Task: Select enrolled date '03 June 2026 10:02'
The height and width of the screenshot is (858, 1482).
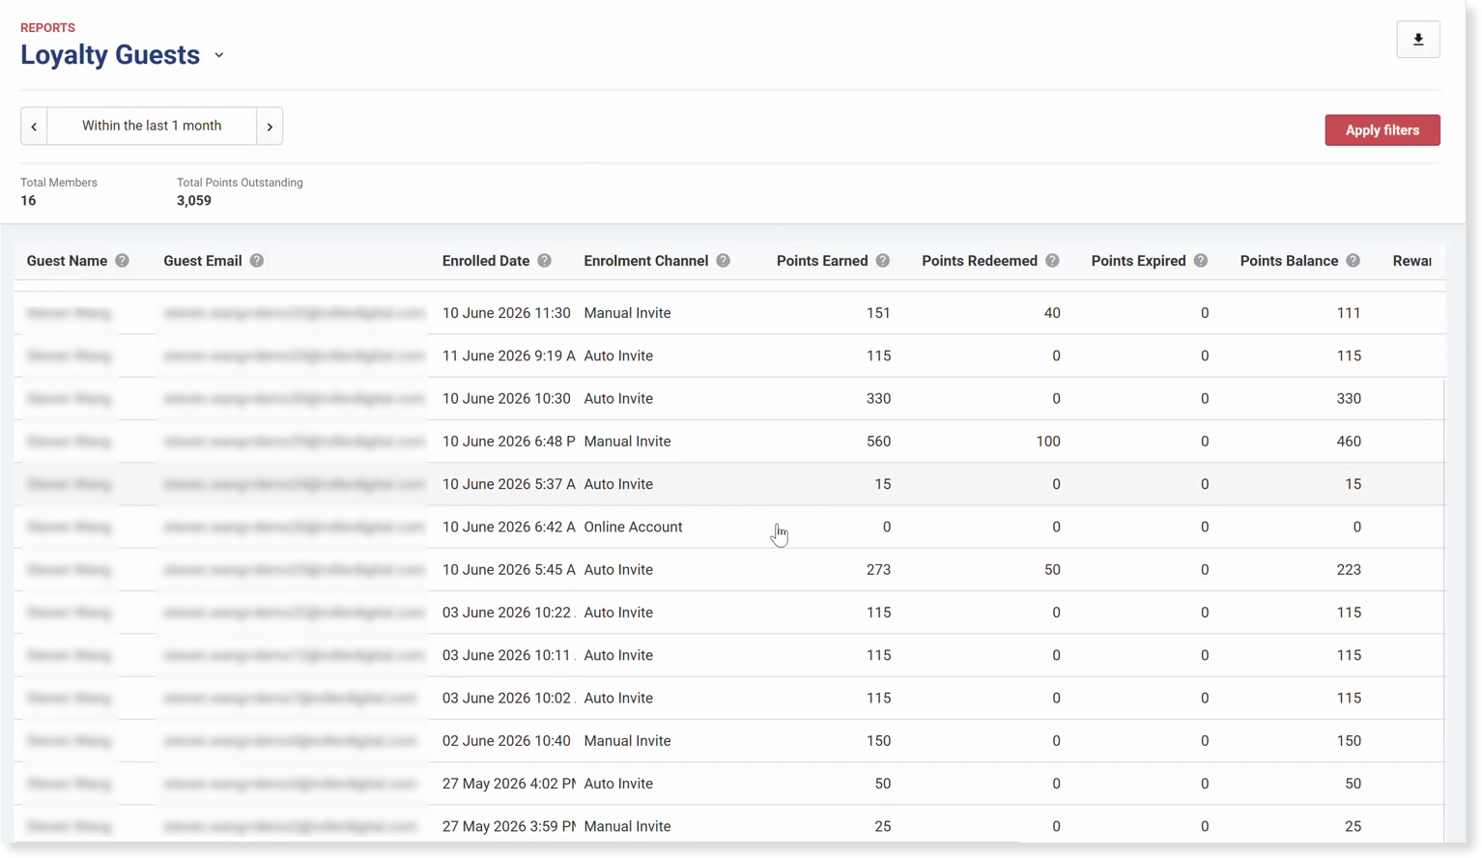Action: (x=508, y=698)
